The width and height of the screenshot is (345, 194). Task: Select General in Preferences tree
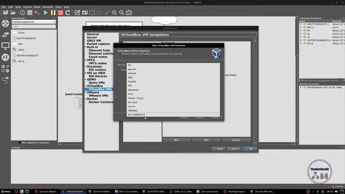click(93, 34)
